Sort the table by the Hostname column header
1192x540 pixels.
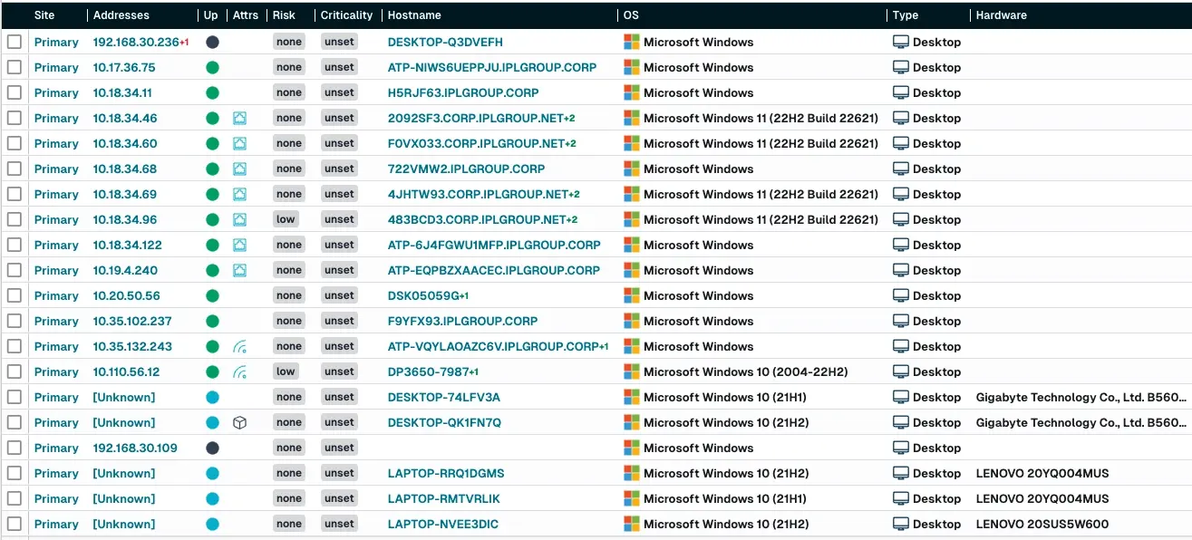[x=414, y=15]
